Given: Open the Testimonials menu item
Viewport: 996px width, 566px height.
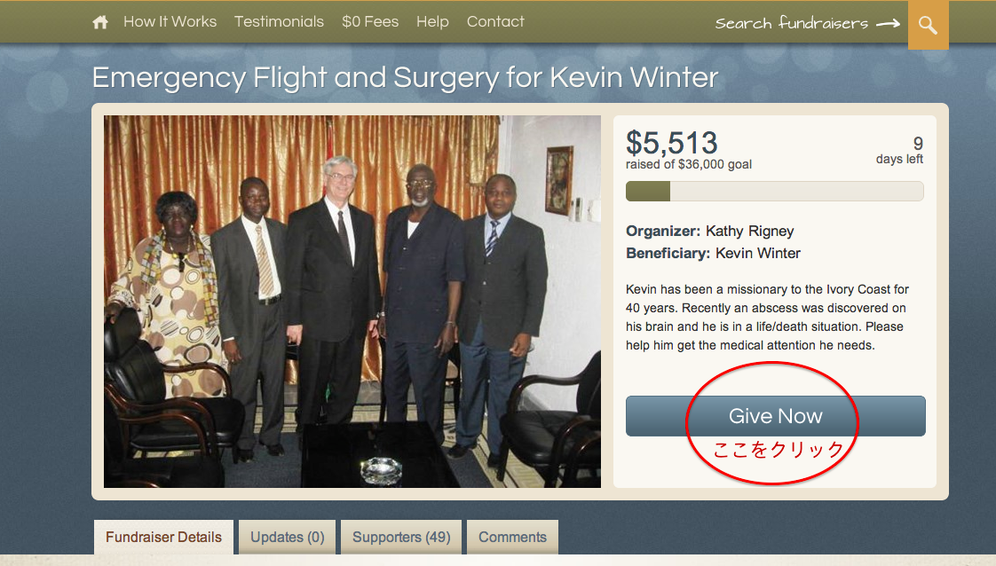Looking at the screenshot, I should (x=279, y=21).
